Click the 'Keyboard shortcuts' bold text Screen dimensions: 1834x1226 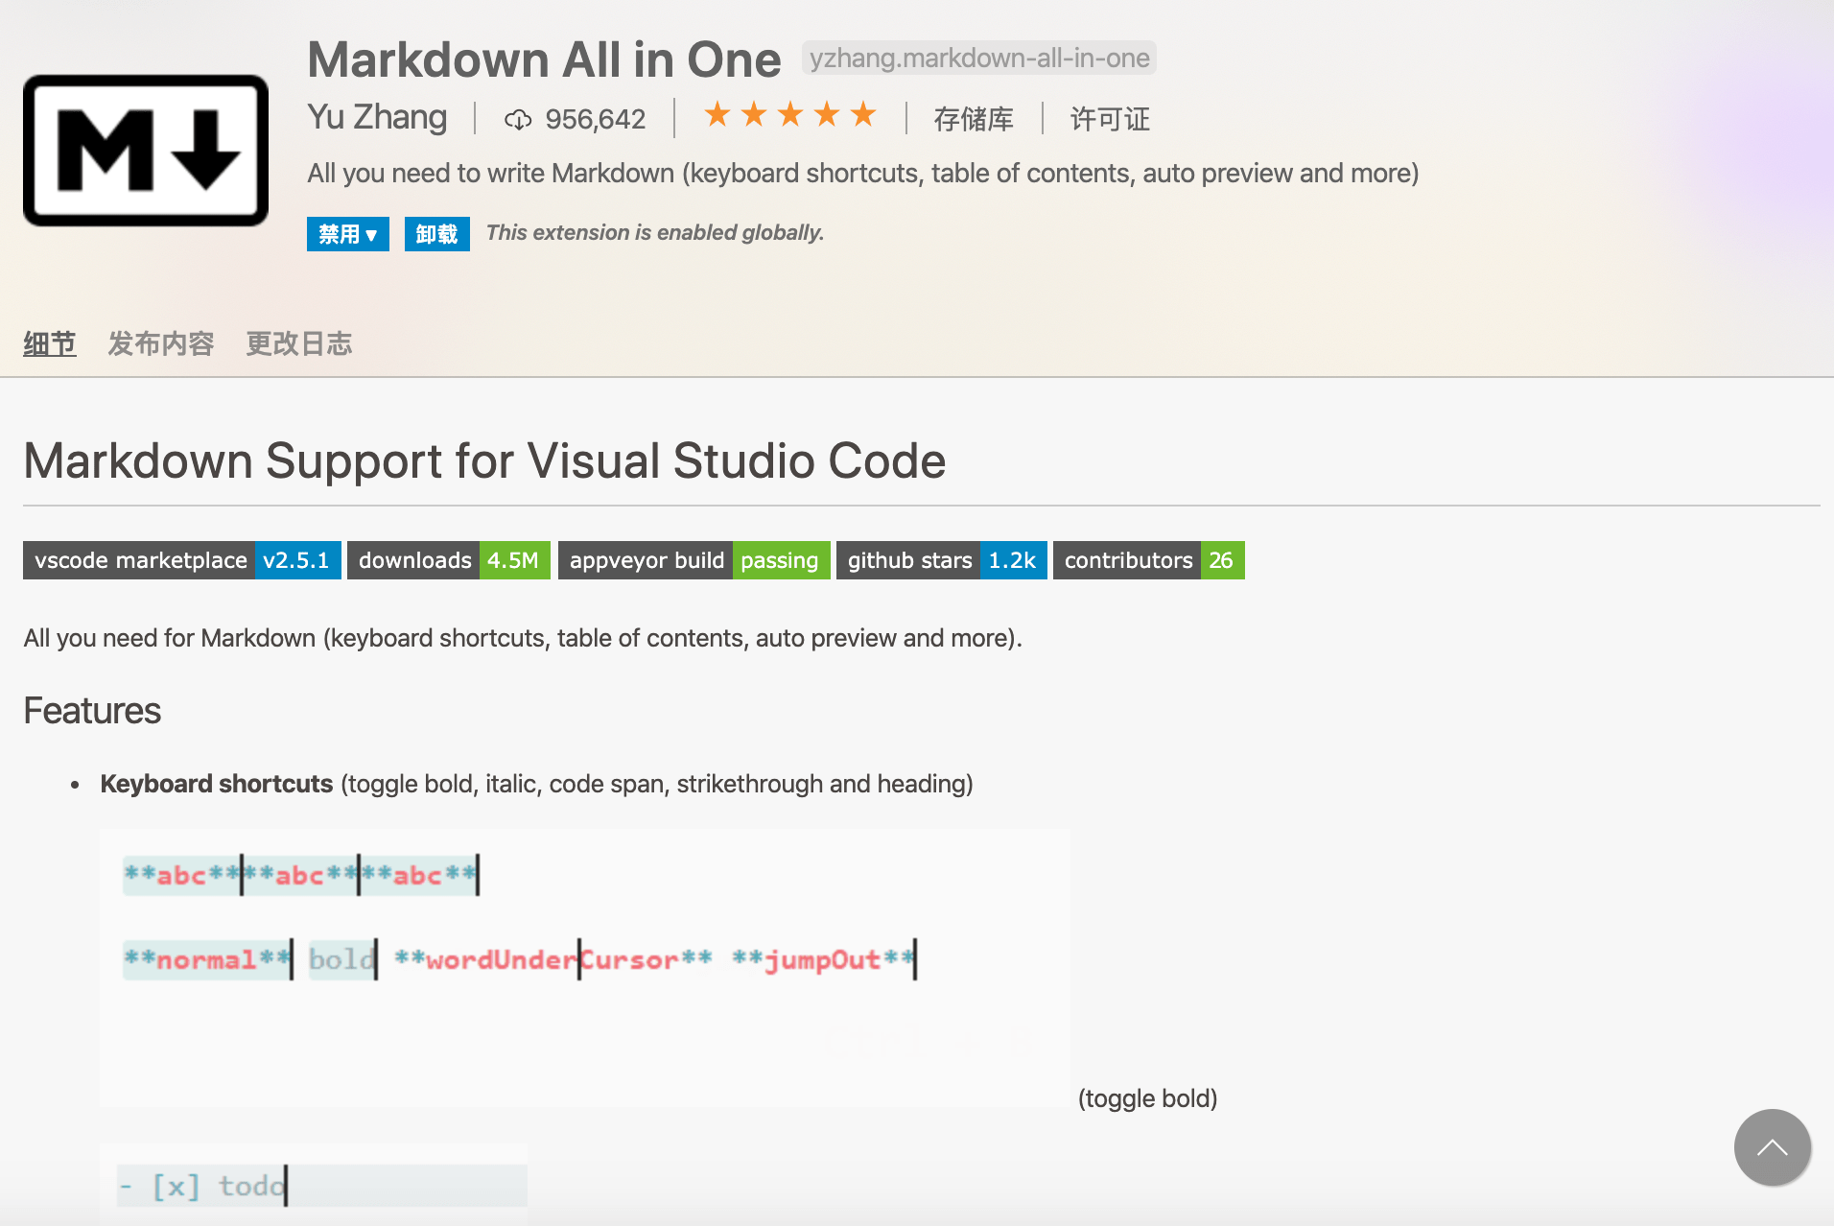217,784
